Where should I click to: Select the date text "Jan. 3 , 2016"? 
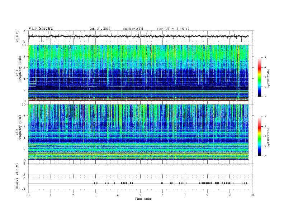[x=100, y=29]
